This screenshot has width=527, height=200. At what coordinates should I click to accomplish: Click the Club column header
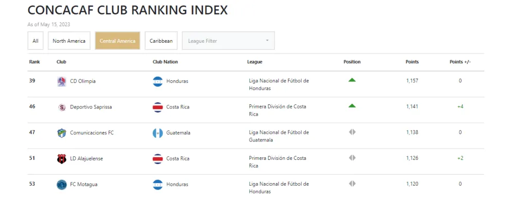click(x=61, y=62)
